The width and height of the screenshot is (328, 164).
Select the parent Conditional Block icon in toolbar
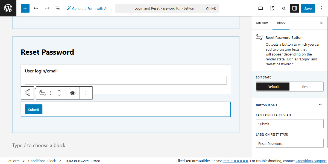(27, 93)
